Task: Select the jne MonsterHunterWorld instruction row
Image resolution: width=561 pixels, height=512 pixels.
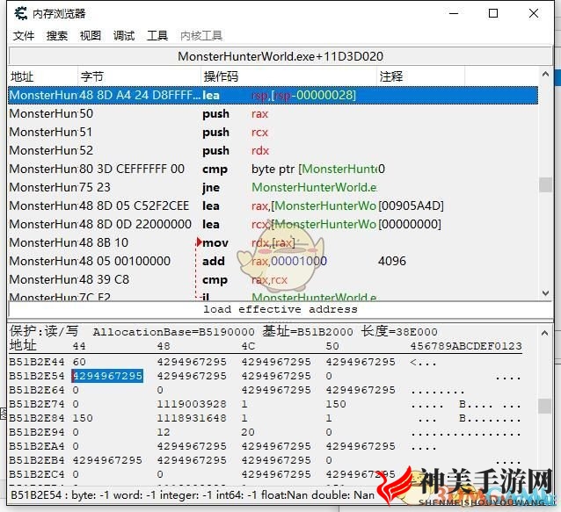Action: 273,188
